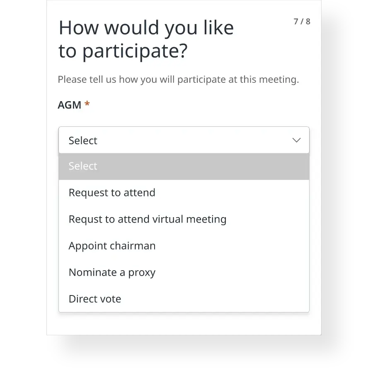Click the 7 / 8 step indicator
The width and height of the screenshot is (368, 368).
[302, 21]
